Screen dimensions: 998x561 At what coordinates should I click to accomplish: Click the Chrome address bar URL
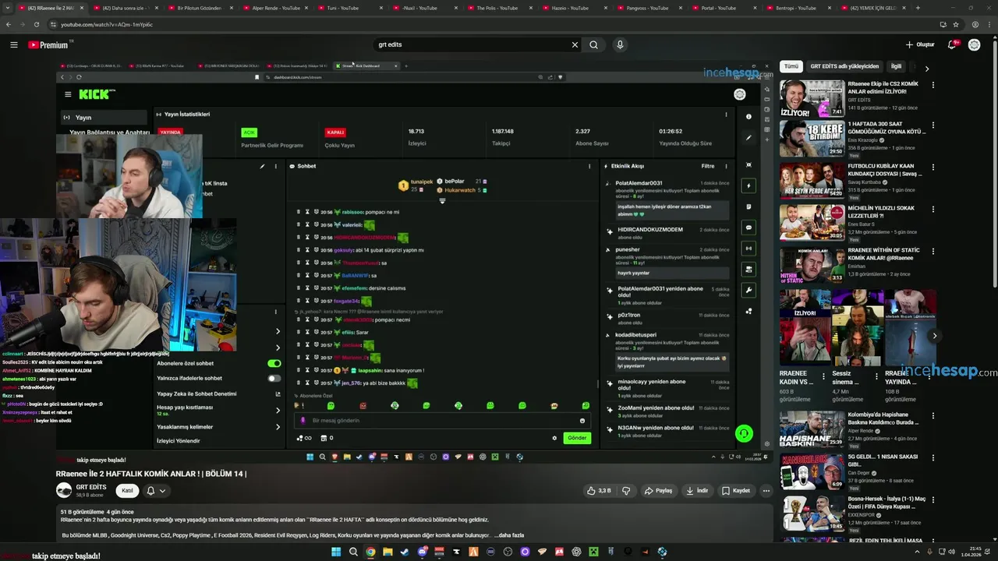pyautogui.click(x=107, y=24)
